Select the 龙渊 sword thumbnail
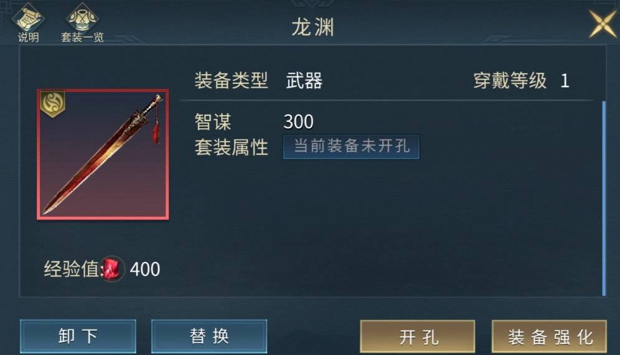This screenshot has width=620, height=355. (103, 154)
